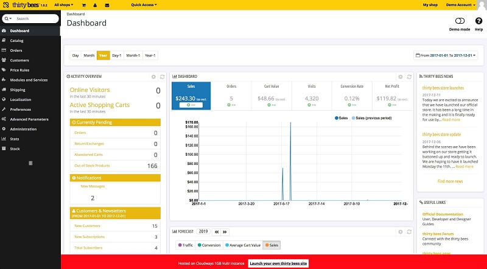This screenshot has width=487, height=269.
Task: Select the Conversion Rate metric tile
Action: point(352,96)
